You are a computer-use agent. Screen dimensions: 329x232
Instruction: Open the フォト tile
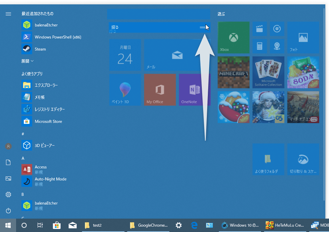pos(303,37)
